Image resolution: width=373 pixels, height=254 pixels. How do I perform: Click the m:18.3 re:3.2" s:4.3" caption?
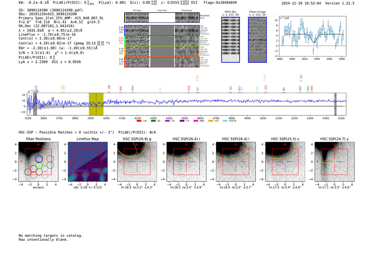pyautogui.click(x=137, y=187)
